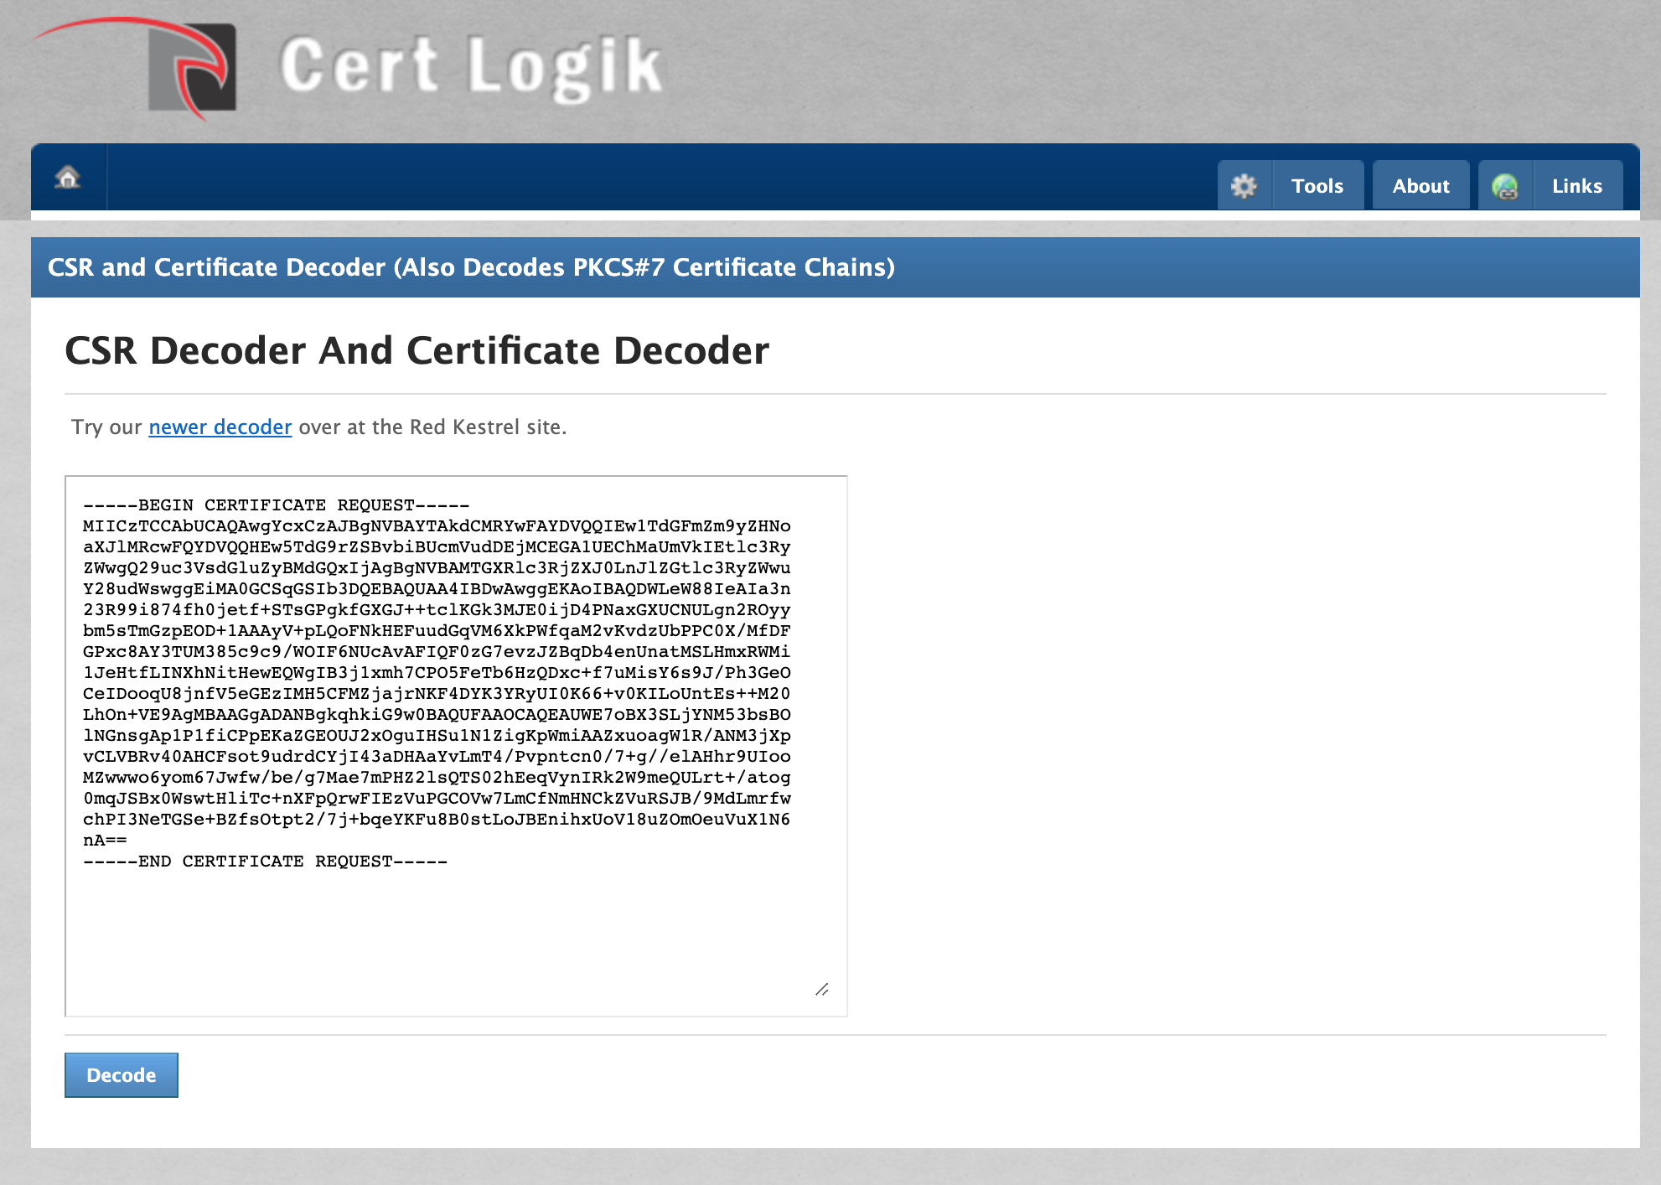Click the first base64 line starting with MIICzTCC
The image size is (1661, 1185).
coord(436,526)
